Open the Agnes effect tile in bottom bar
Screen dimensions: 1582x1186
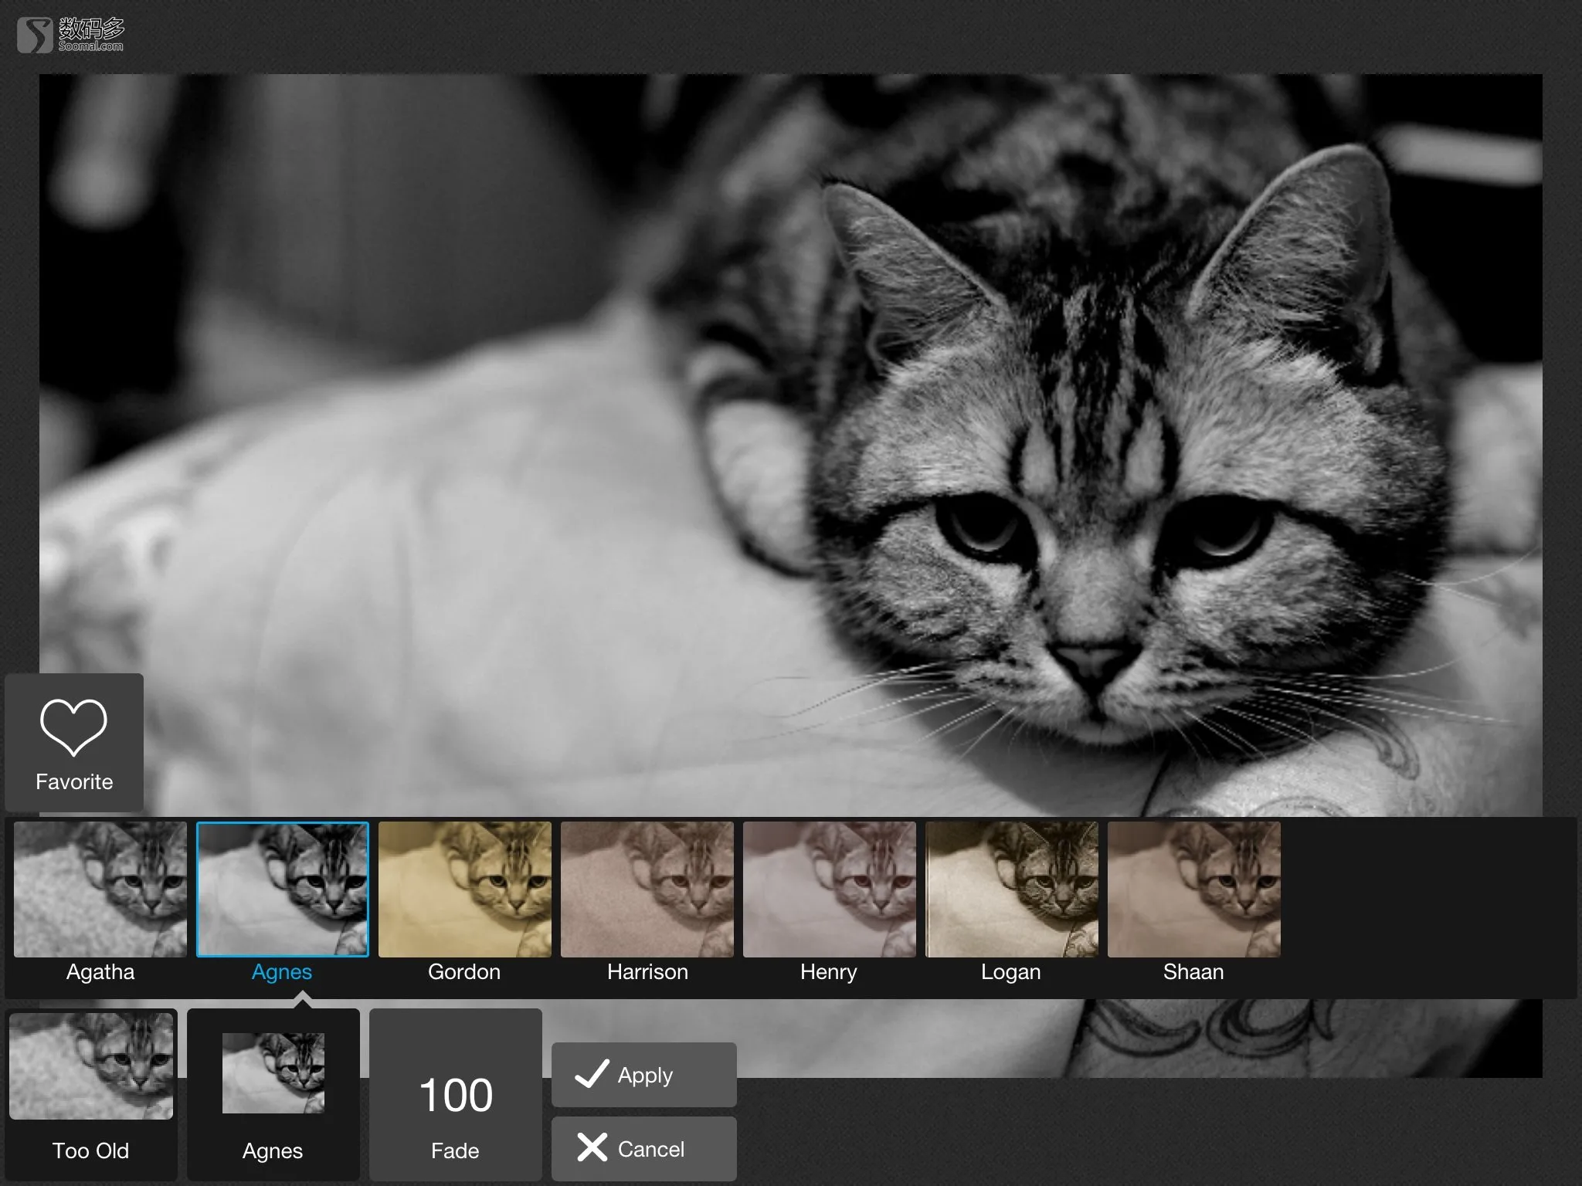click(273, 1093)
